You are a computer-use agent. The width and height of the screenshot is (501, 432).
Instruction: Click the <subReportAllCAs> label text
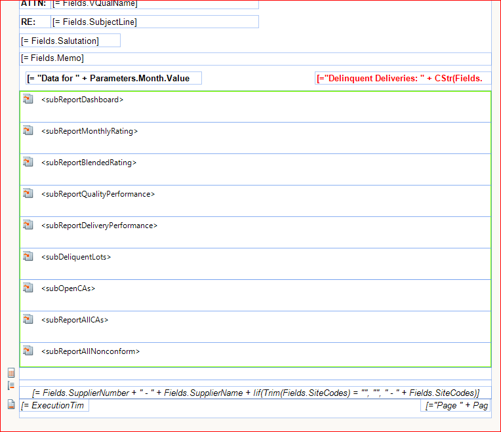click(75, 320)
